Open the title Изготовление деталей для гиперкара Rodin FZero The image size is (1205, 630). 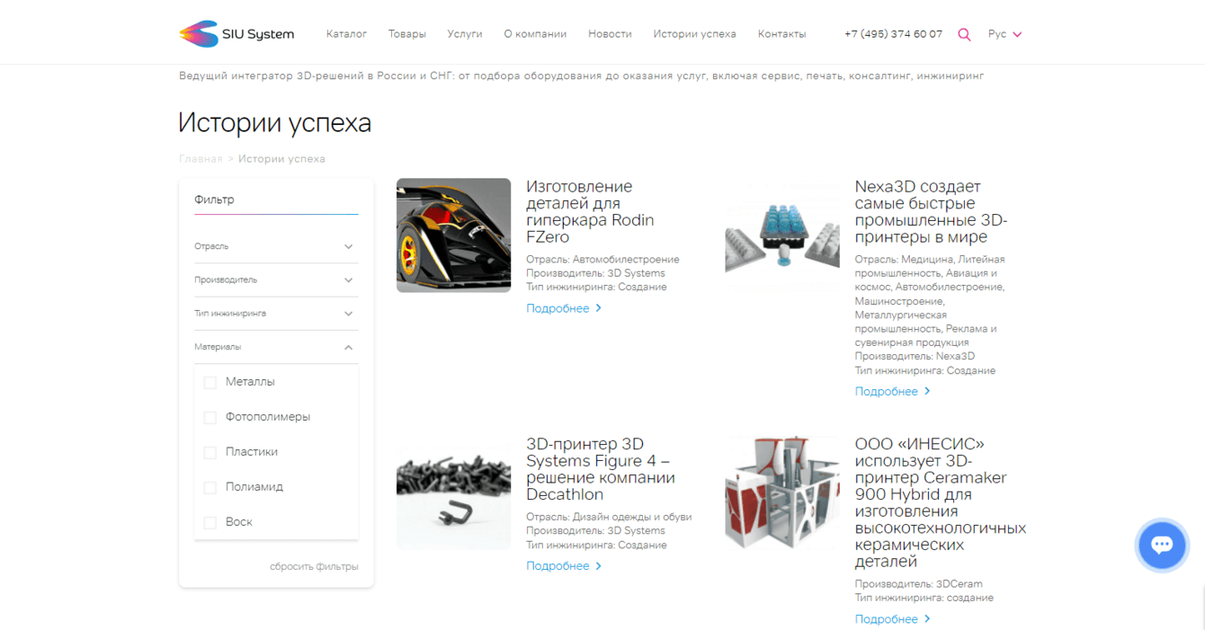(x=590, y=212)
